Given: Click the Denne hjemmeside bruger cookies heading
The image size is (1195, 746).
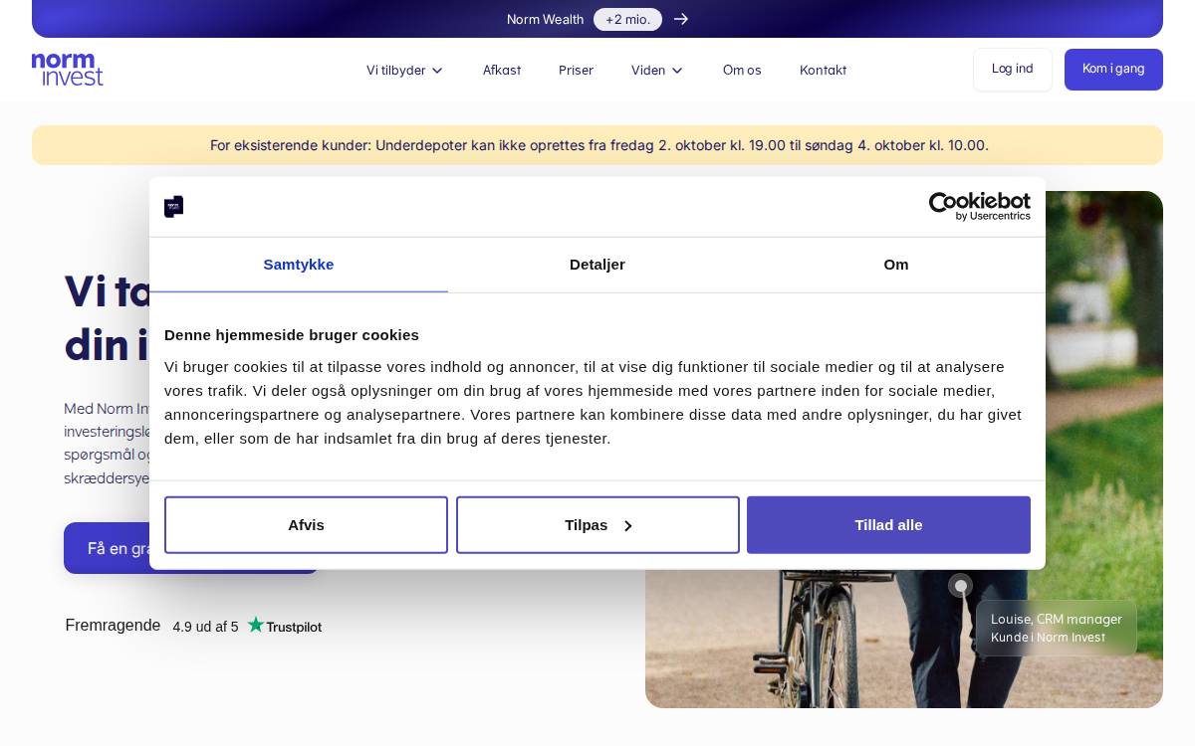Looking at the screenshot, I should 292,335.
